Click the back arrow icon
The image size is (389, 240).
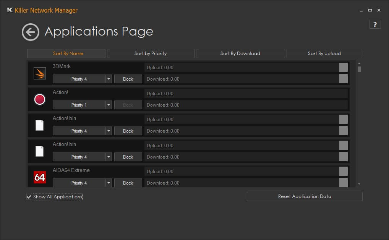[x=31, y=32]
